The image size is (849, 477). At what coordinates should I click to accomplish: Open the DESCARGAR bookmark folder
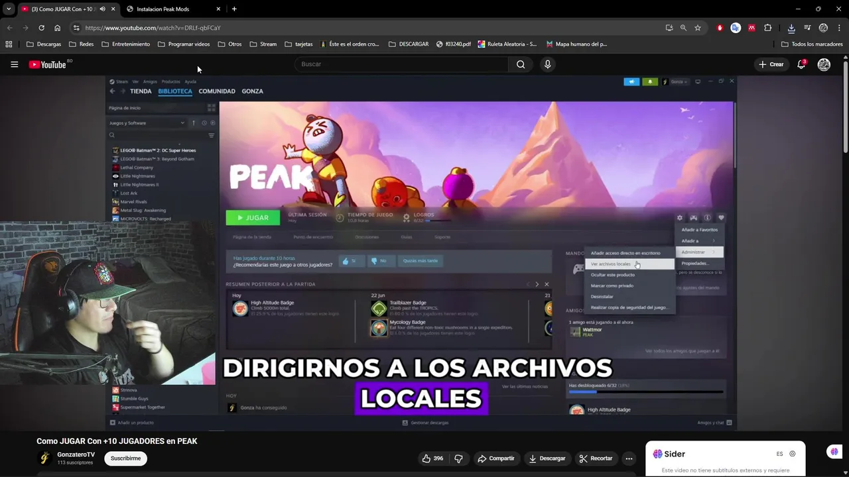[x=408, y=44]
